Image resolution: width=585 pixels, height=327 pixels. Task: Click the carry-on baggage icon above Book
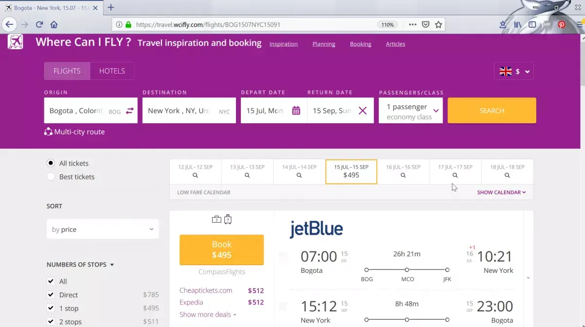coord(216,220)
